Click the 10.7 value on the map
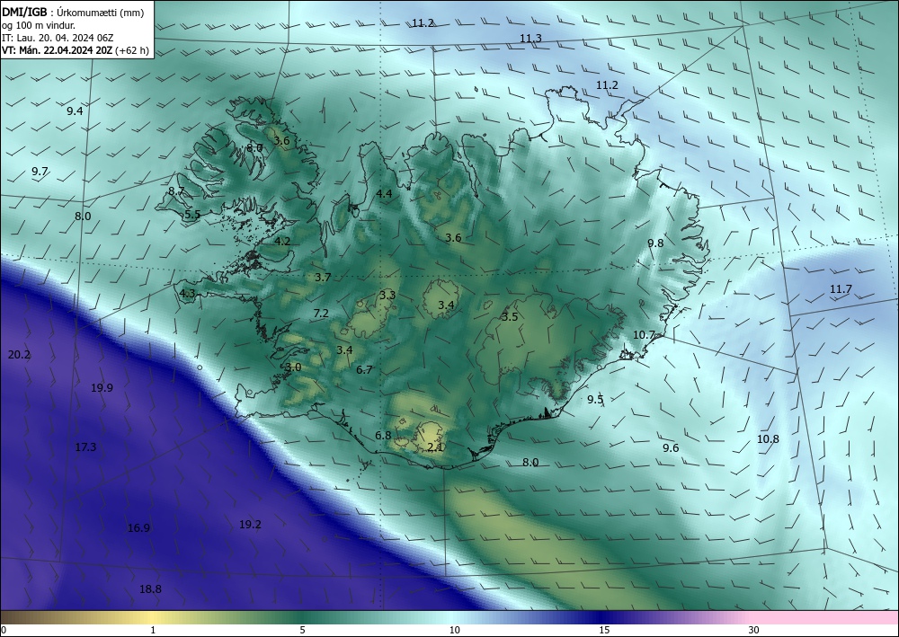Screen dimensions: 899x637 (644, 335)
